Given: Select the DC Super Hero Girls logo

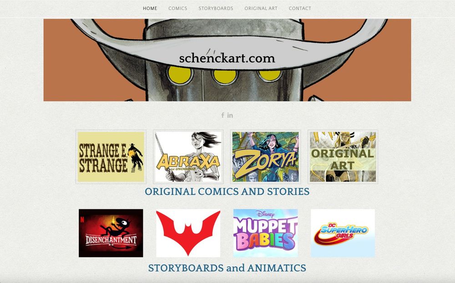Looking at the screenshot, I should click(343, 233).
